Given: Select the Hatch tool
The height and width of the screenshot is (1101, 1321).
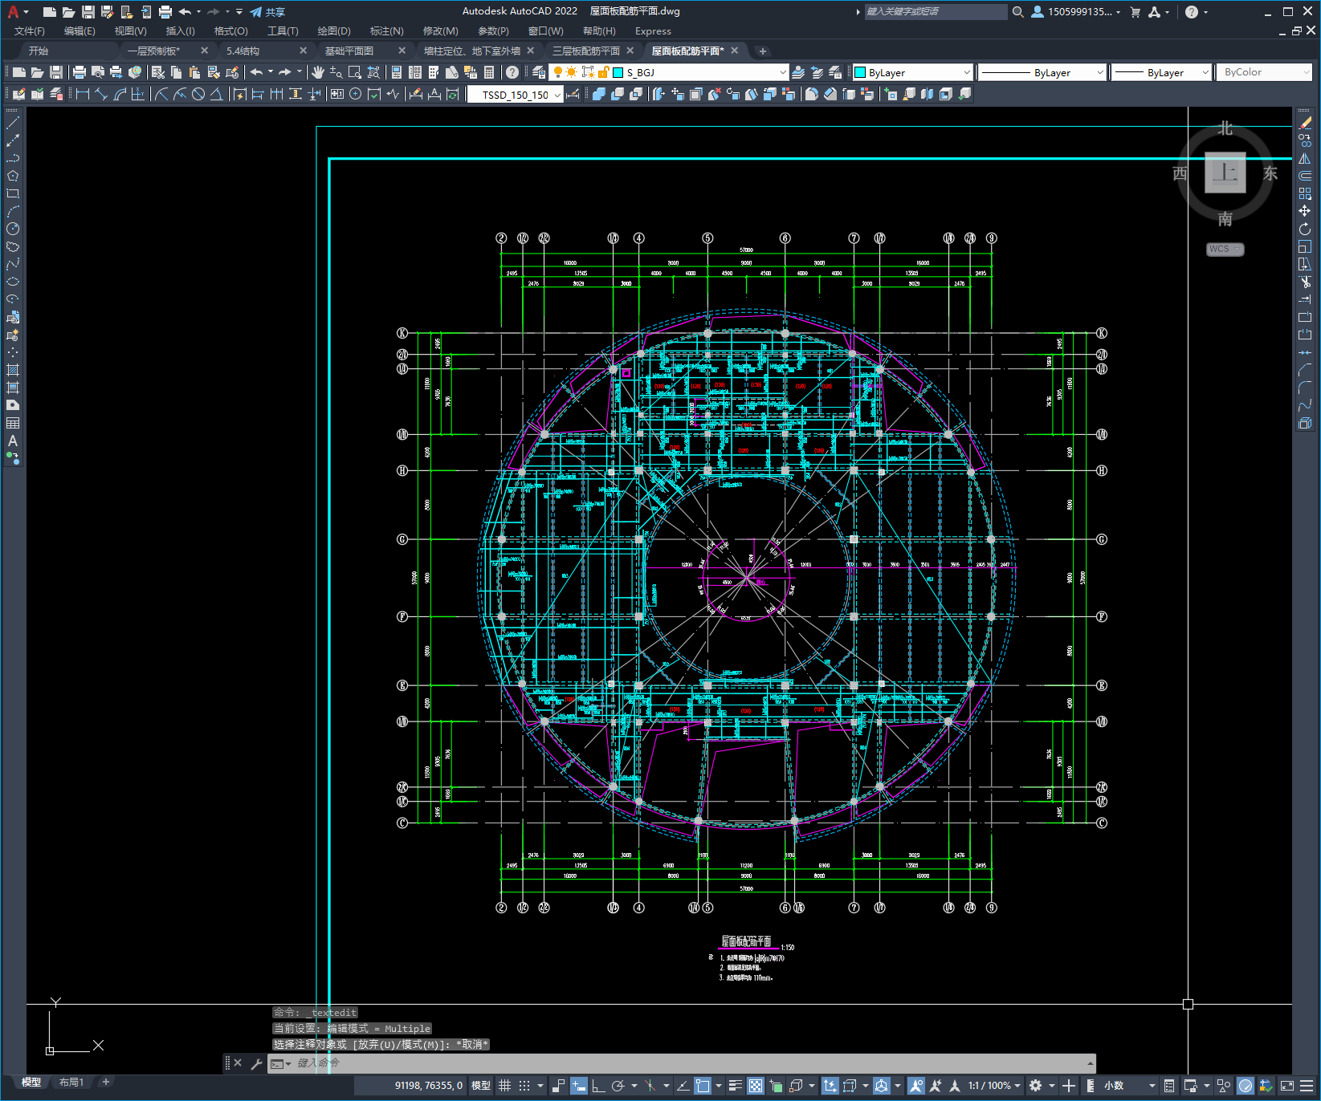Looking at the screenshot, I should [x=13, y=370].
